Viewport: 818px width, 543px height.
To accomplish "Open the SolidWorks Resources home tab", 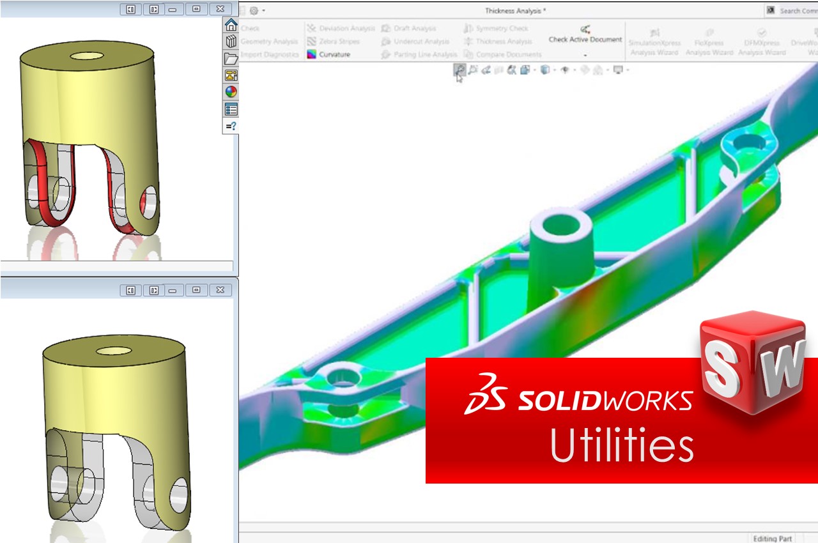I will click(231, 26).
